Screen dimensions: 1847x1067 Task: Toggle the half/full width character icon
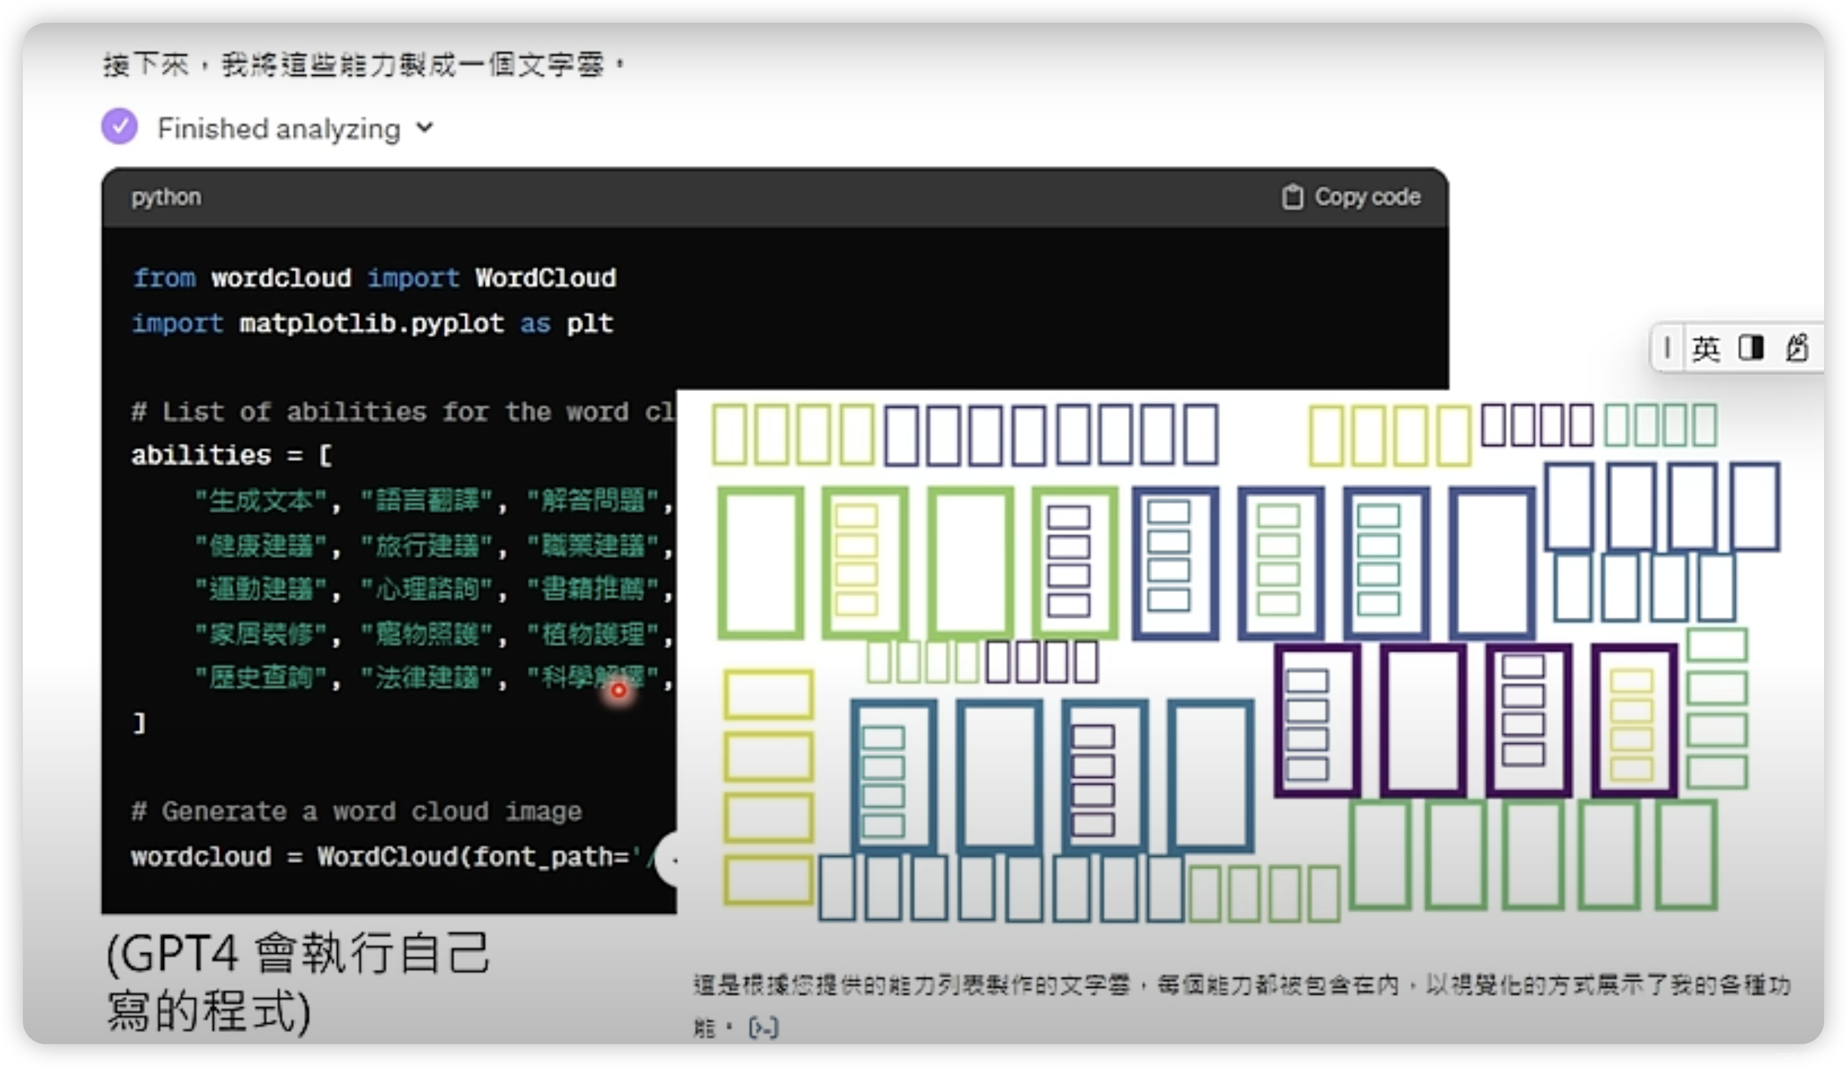pyautogui.click(x=1751, y=348)
